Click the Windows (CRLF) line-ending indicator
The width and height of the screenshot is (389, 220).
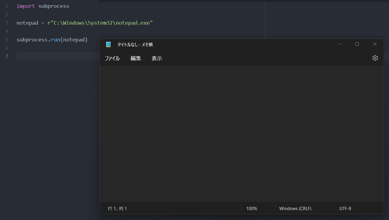[295, 208]
